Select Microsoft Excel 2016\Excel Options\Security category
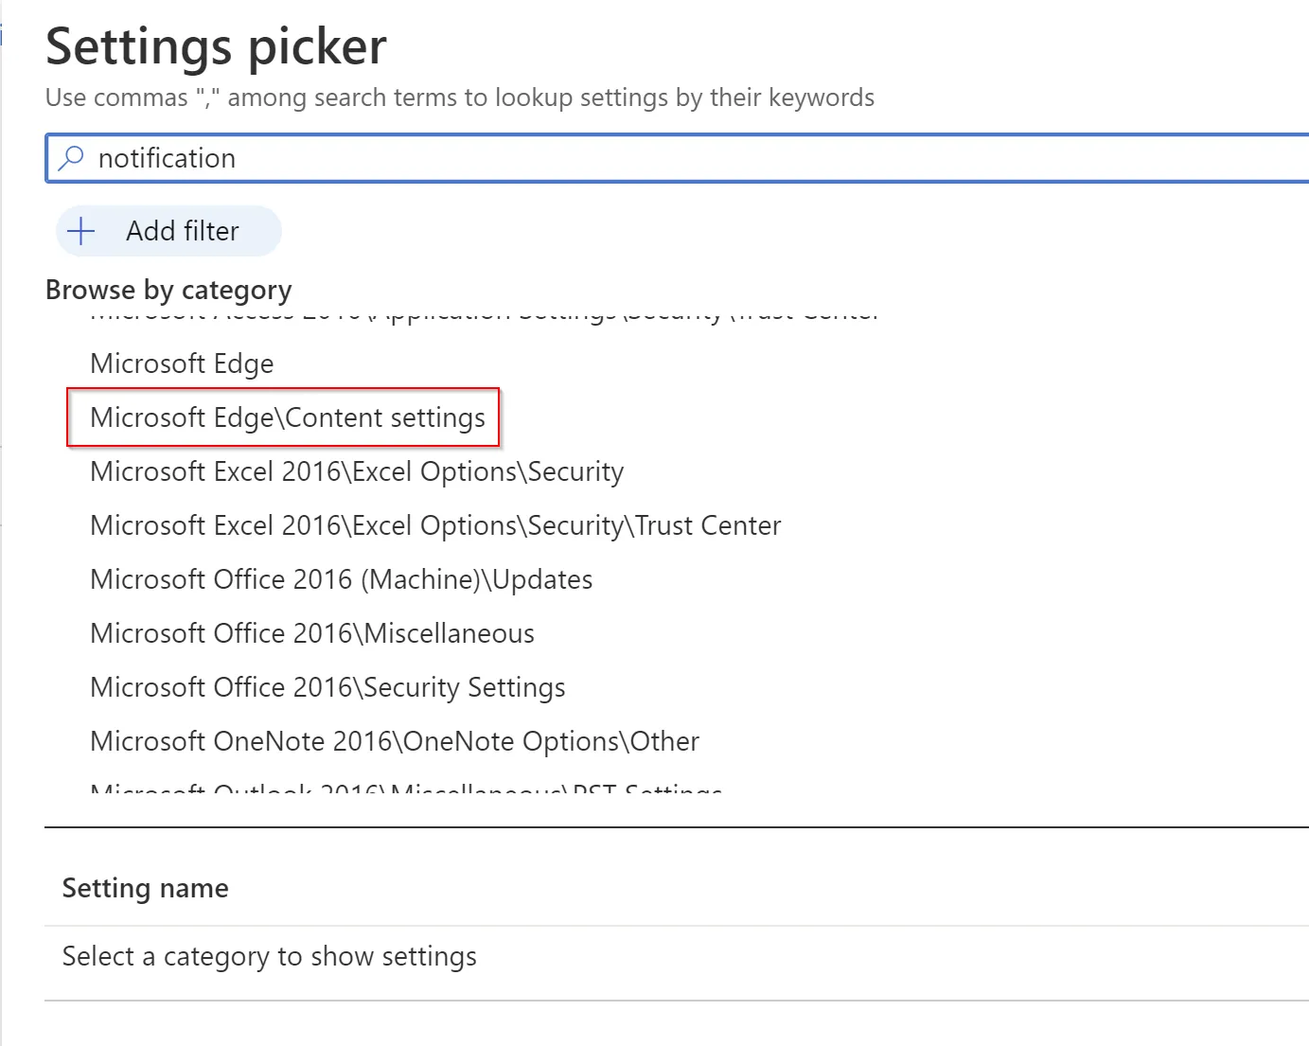The height and width of the screenshot is (1046, 1309). pyautogui.click(x=357, y=471)
